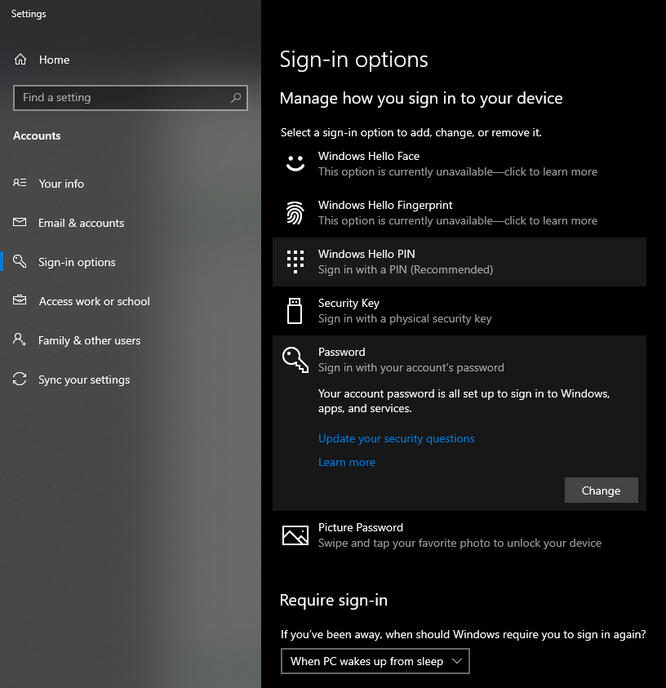Collapse the Password option header

pos(460,360)
